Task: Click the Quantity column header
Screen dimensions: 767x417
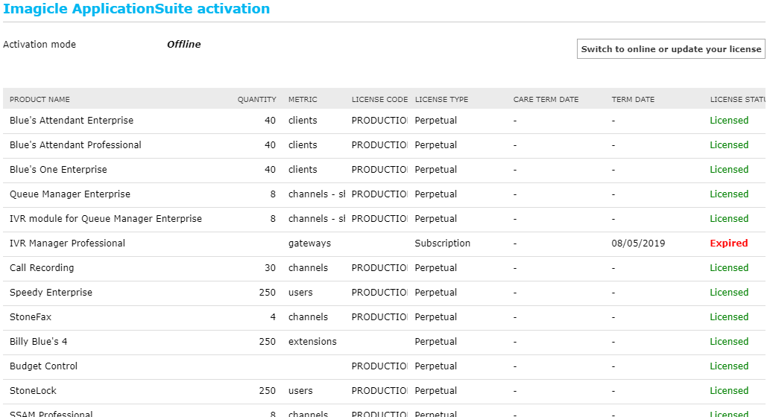Action: point(256,99)
